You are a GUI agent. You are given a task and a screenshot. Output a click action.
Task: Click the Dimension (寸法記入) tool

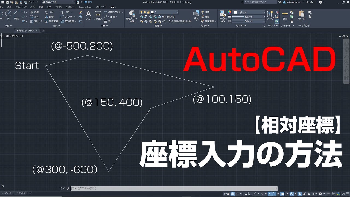98,16
